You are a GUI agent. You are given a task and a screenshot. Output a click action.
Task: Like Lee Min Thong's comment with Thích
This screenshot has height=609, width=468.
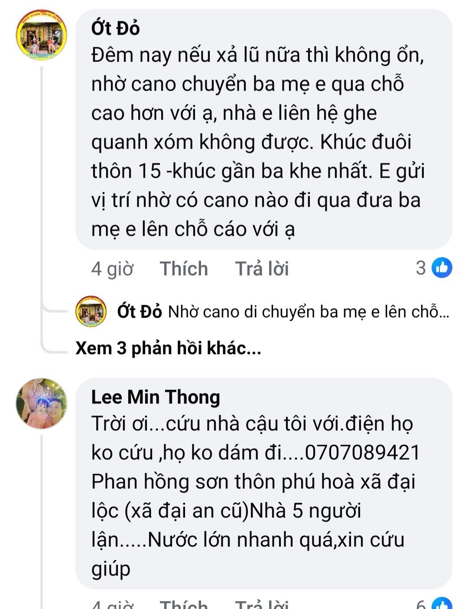184,604
